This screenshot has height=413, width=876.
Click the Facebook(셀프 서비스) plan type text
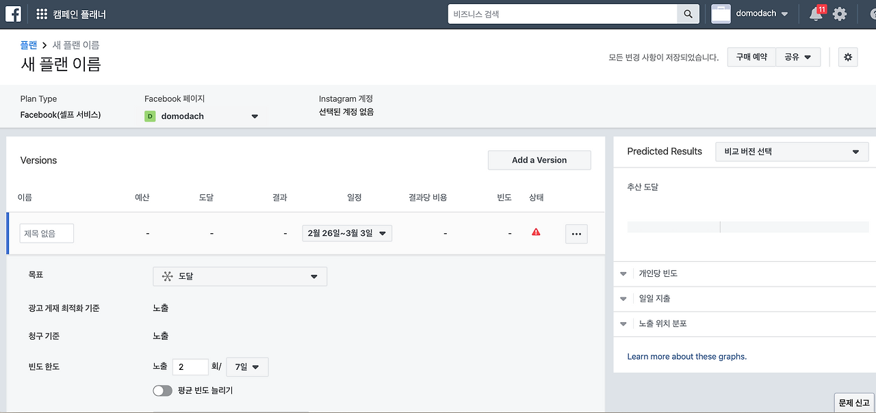[x=60, y=115]
